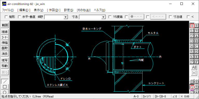Image resolution: width=199 pixels, height=99 pixels.
Task: Select layer group 0 circle button
Action: pos(192,82)
